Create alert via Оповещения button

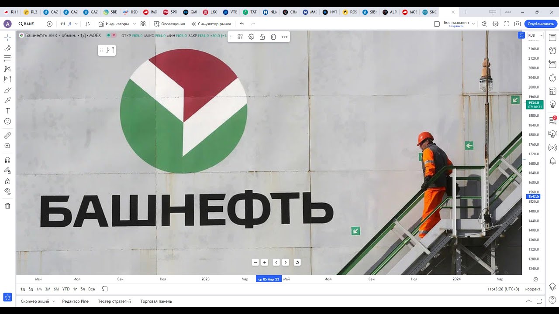point(169,24)
